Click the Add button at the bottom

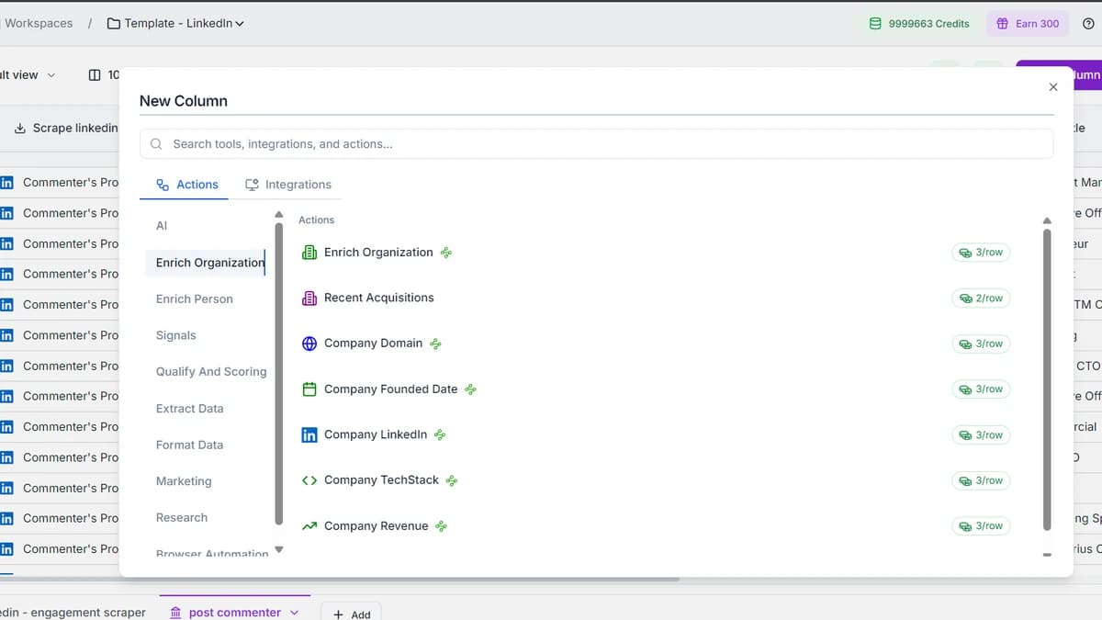[x=351, y=613]
